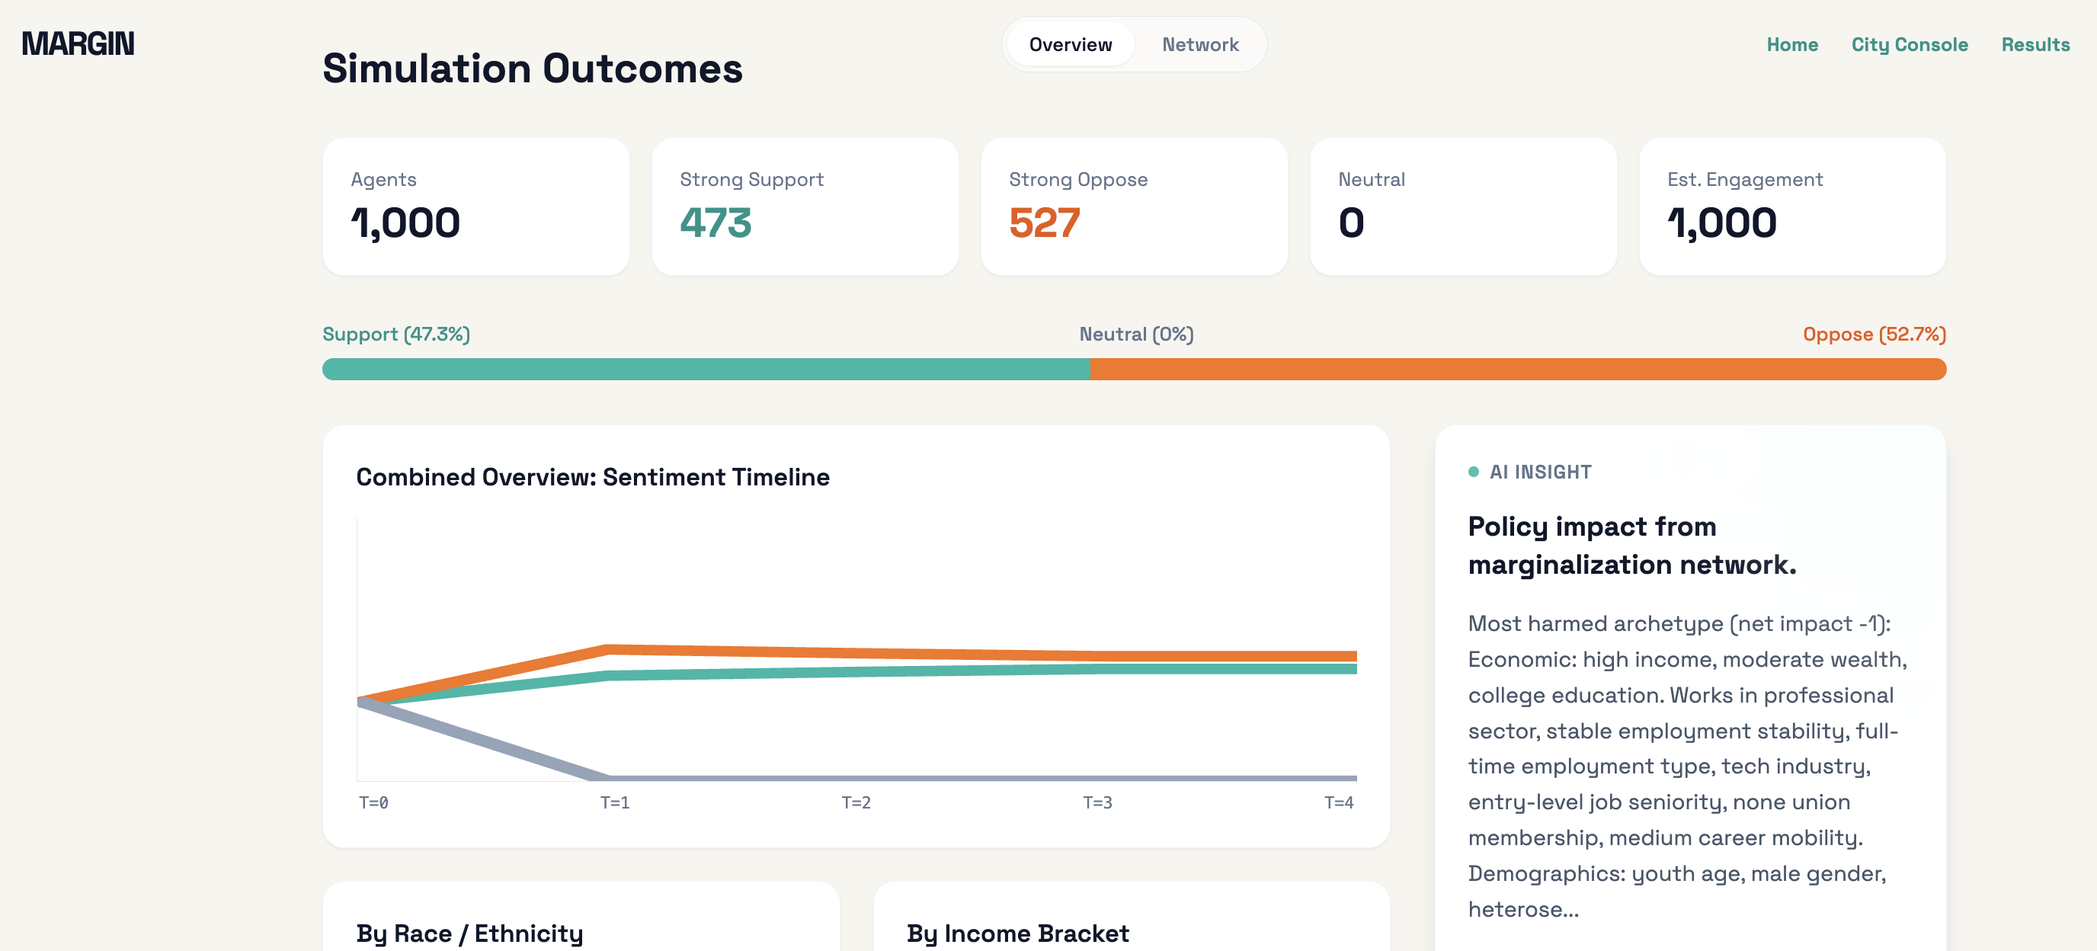Image resolution: width=2097 pixels, height=951 pixels.
Task: Go to the Results page link
Action: [x=2035, y=45]
